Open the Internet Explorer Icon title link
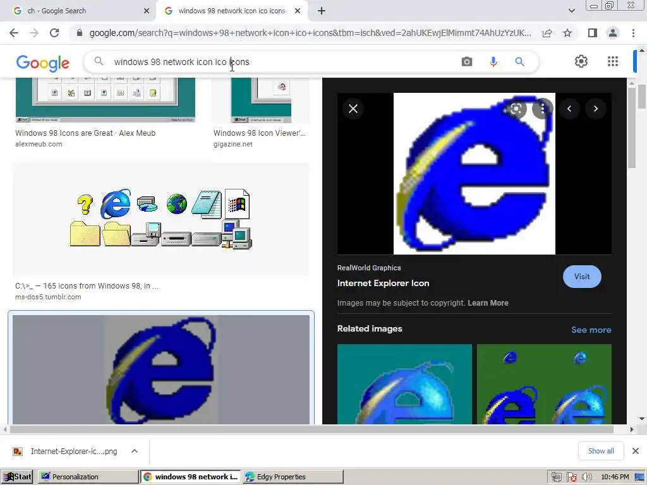This screenshot has height=485, width=647. (x=383, y=284)
